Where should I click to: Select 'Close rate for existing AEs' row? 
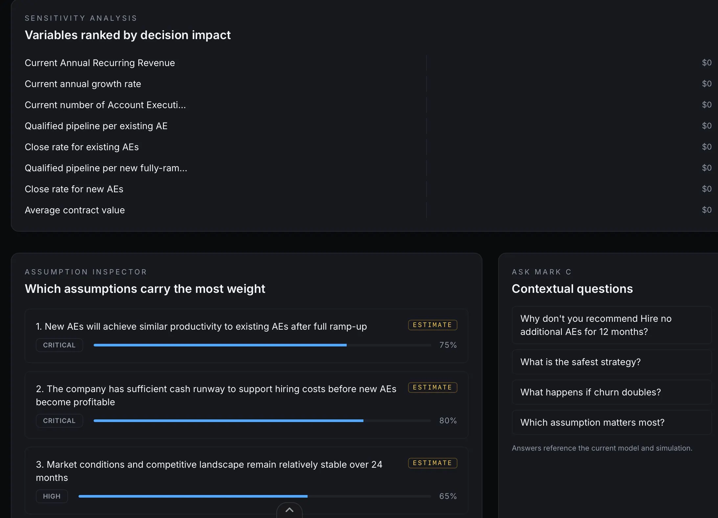pos(368,147)
